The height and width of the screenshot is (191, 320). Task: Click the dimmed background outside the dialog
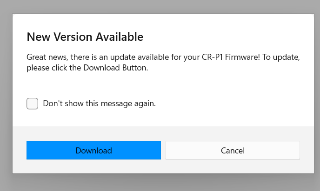pos(6,93)
